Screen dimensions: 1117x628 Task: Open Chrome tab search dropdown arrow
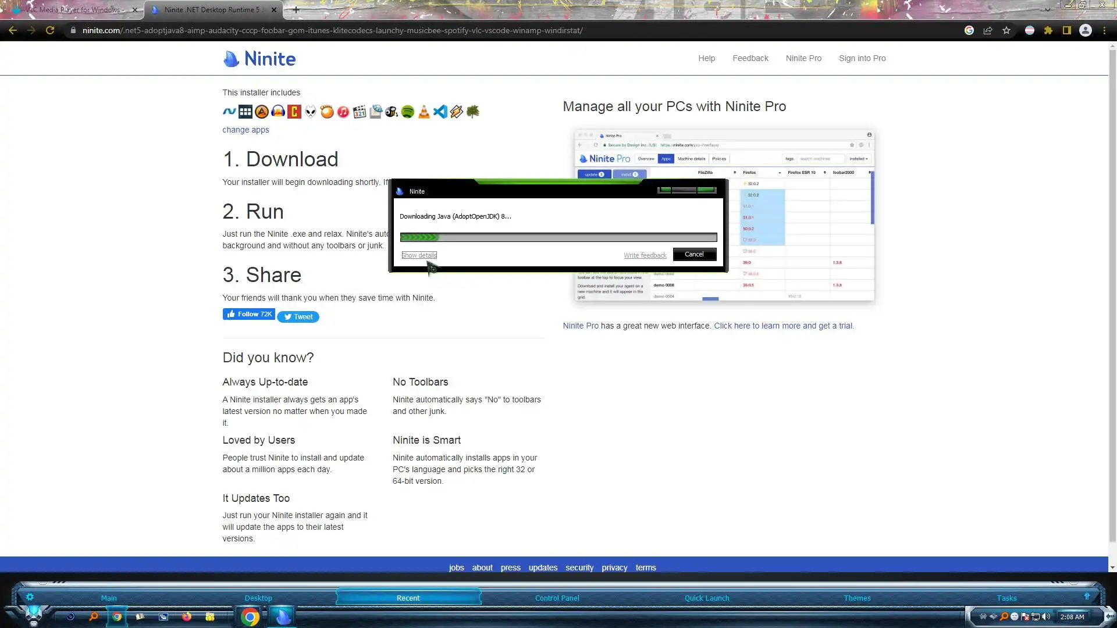[1048, 9]
